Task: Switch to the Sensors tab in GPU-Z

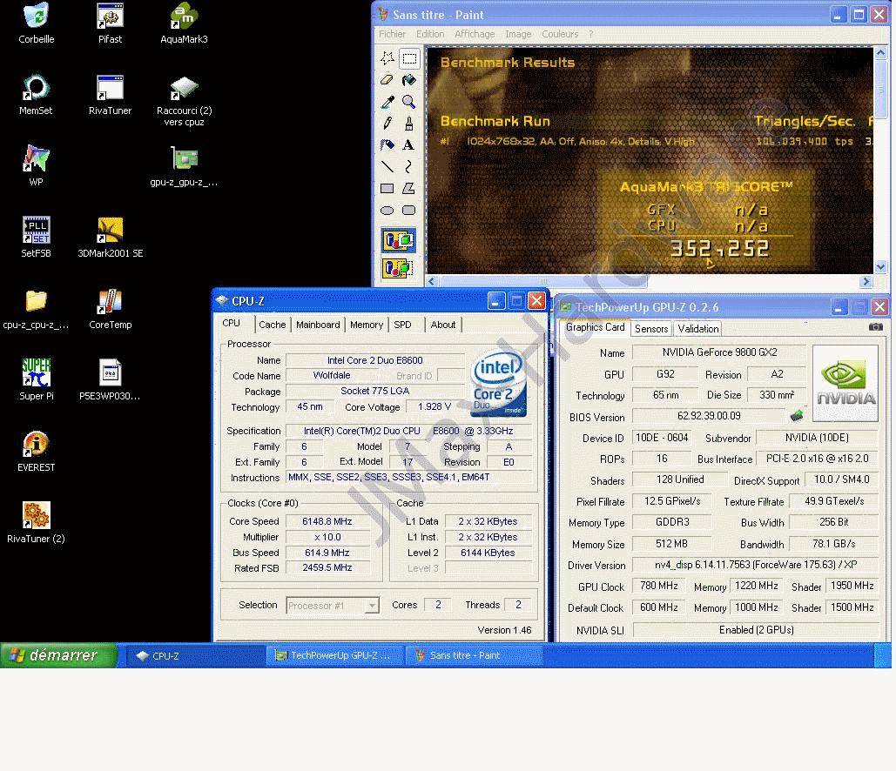Action: click(651, 328)
